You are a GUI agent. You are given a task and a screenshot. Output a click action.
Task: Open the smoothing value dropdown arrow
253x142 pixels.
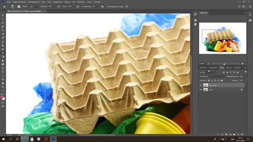(98, 7)
